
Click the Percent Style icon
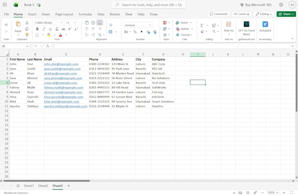point(135,32)
